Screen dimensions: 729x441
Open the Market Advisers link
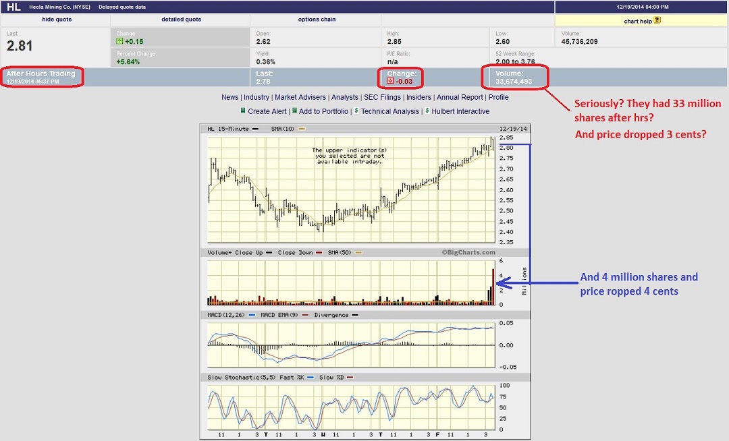(x=300, y=97)
